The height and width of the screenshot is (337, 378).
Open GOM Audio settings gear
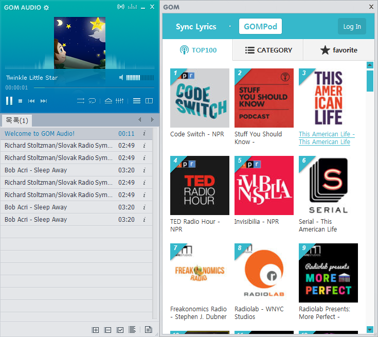46,8
